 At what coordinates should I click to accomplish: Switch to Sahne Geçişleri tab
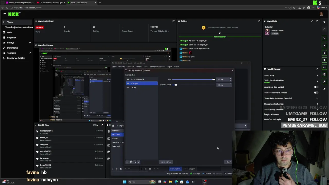189,169
